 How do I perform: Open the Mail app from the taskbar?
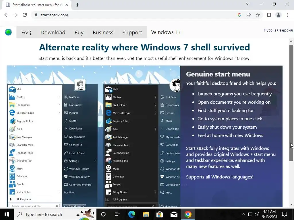pos(174,214)
